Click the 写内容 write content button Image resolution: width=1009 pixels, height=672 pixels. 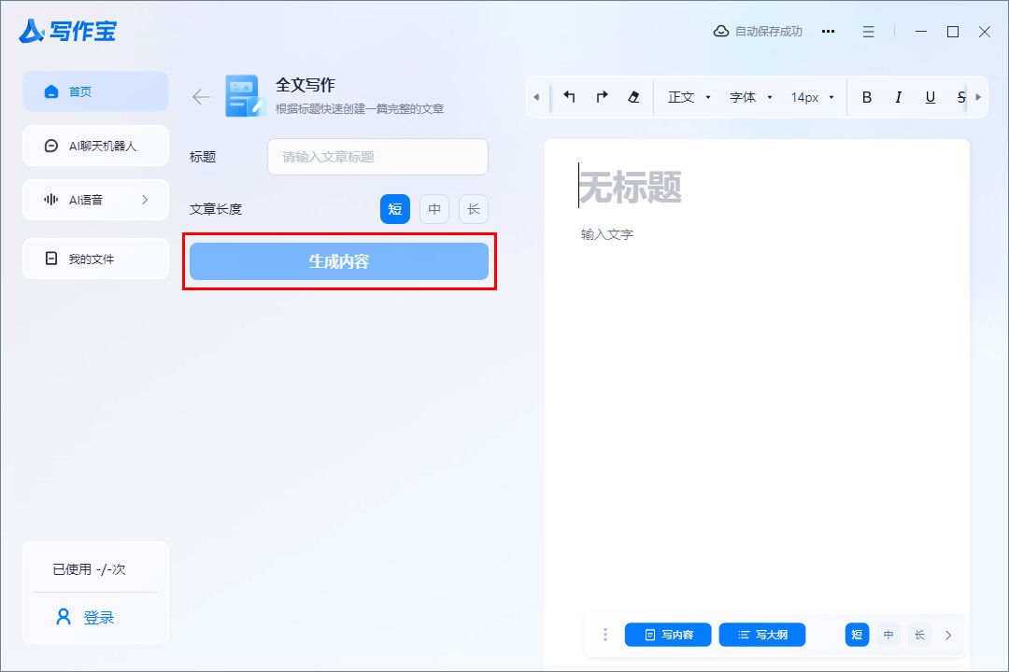click(x=668, y=635)
